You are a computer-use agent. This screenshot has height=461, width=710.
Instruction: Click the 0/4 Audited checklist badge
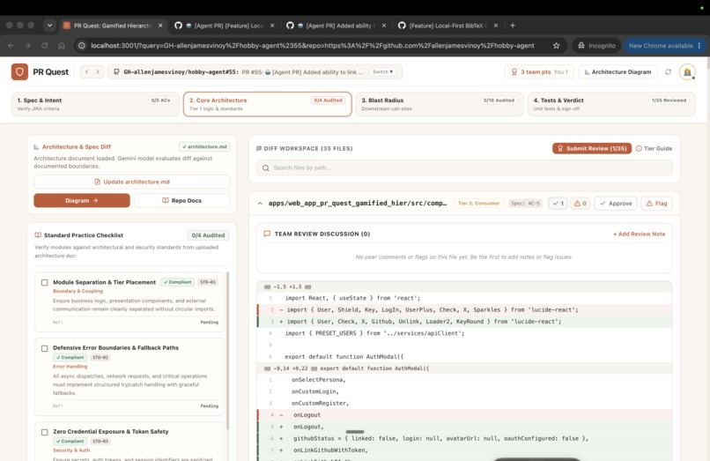click(x=208, y=235)
